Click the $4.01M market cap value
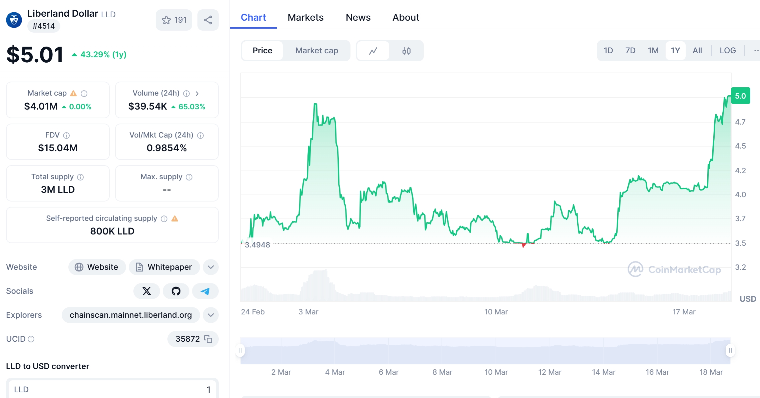This screenshot has width=760, height=398. pos(41,106)
